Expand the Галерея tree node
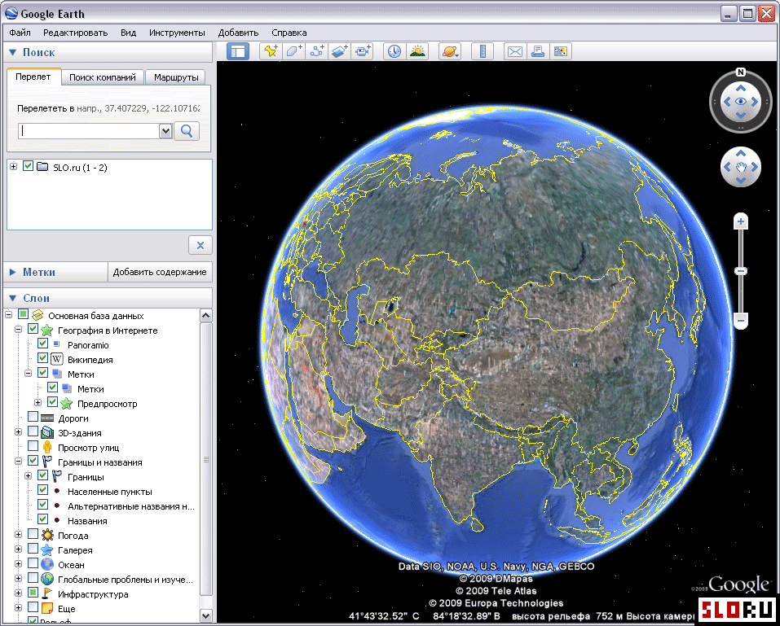The width and height of the screenshot is (780, 626). point(19,549)
